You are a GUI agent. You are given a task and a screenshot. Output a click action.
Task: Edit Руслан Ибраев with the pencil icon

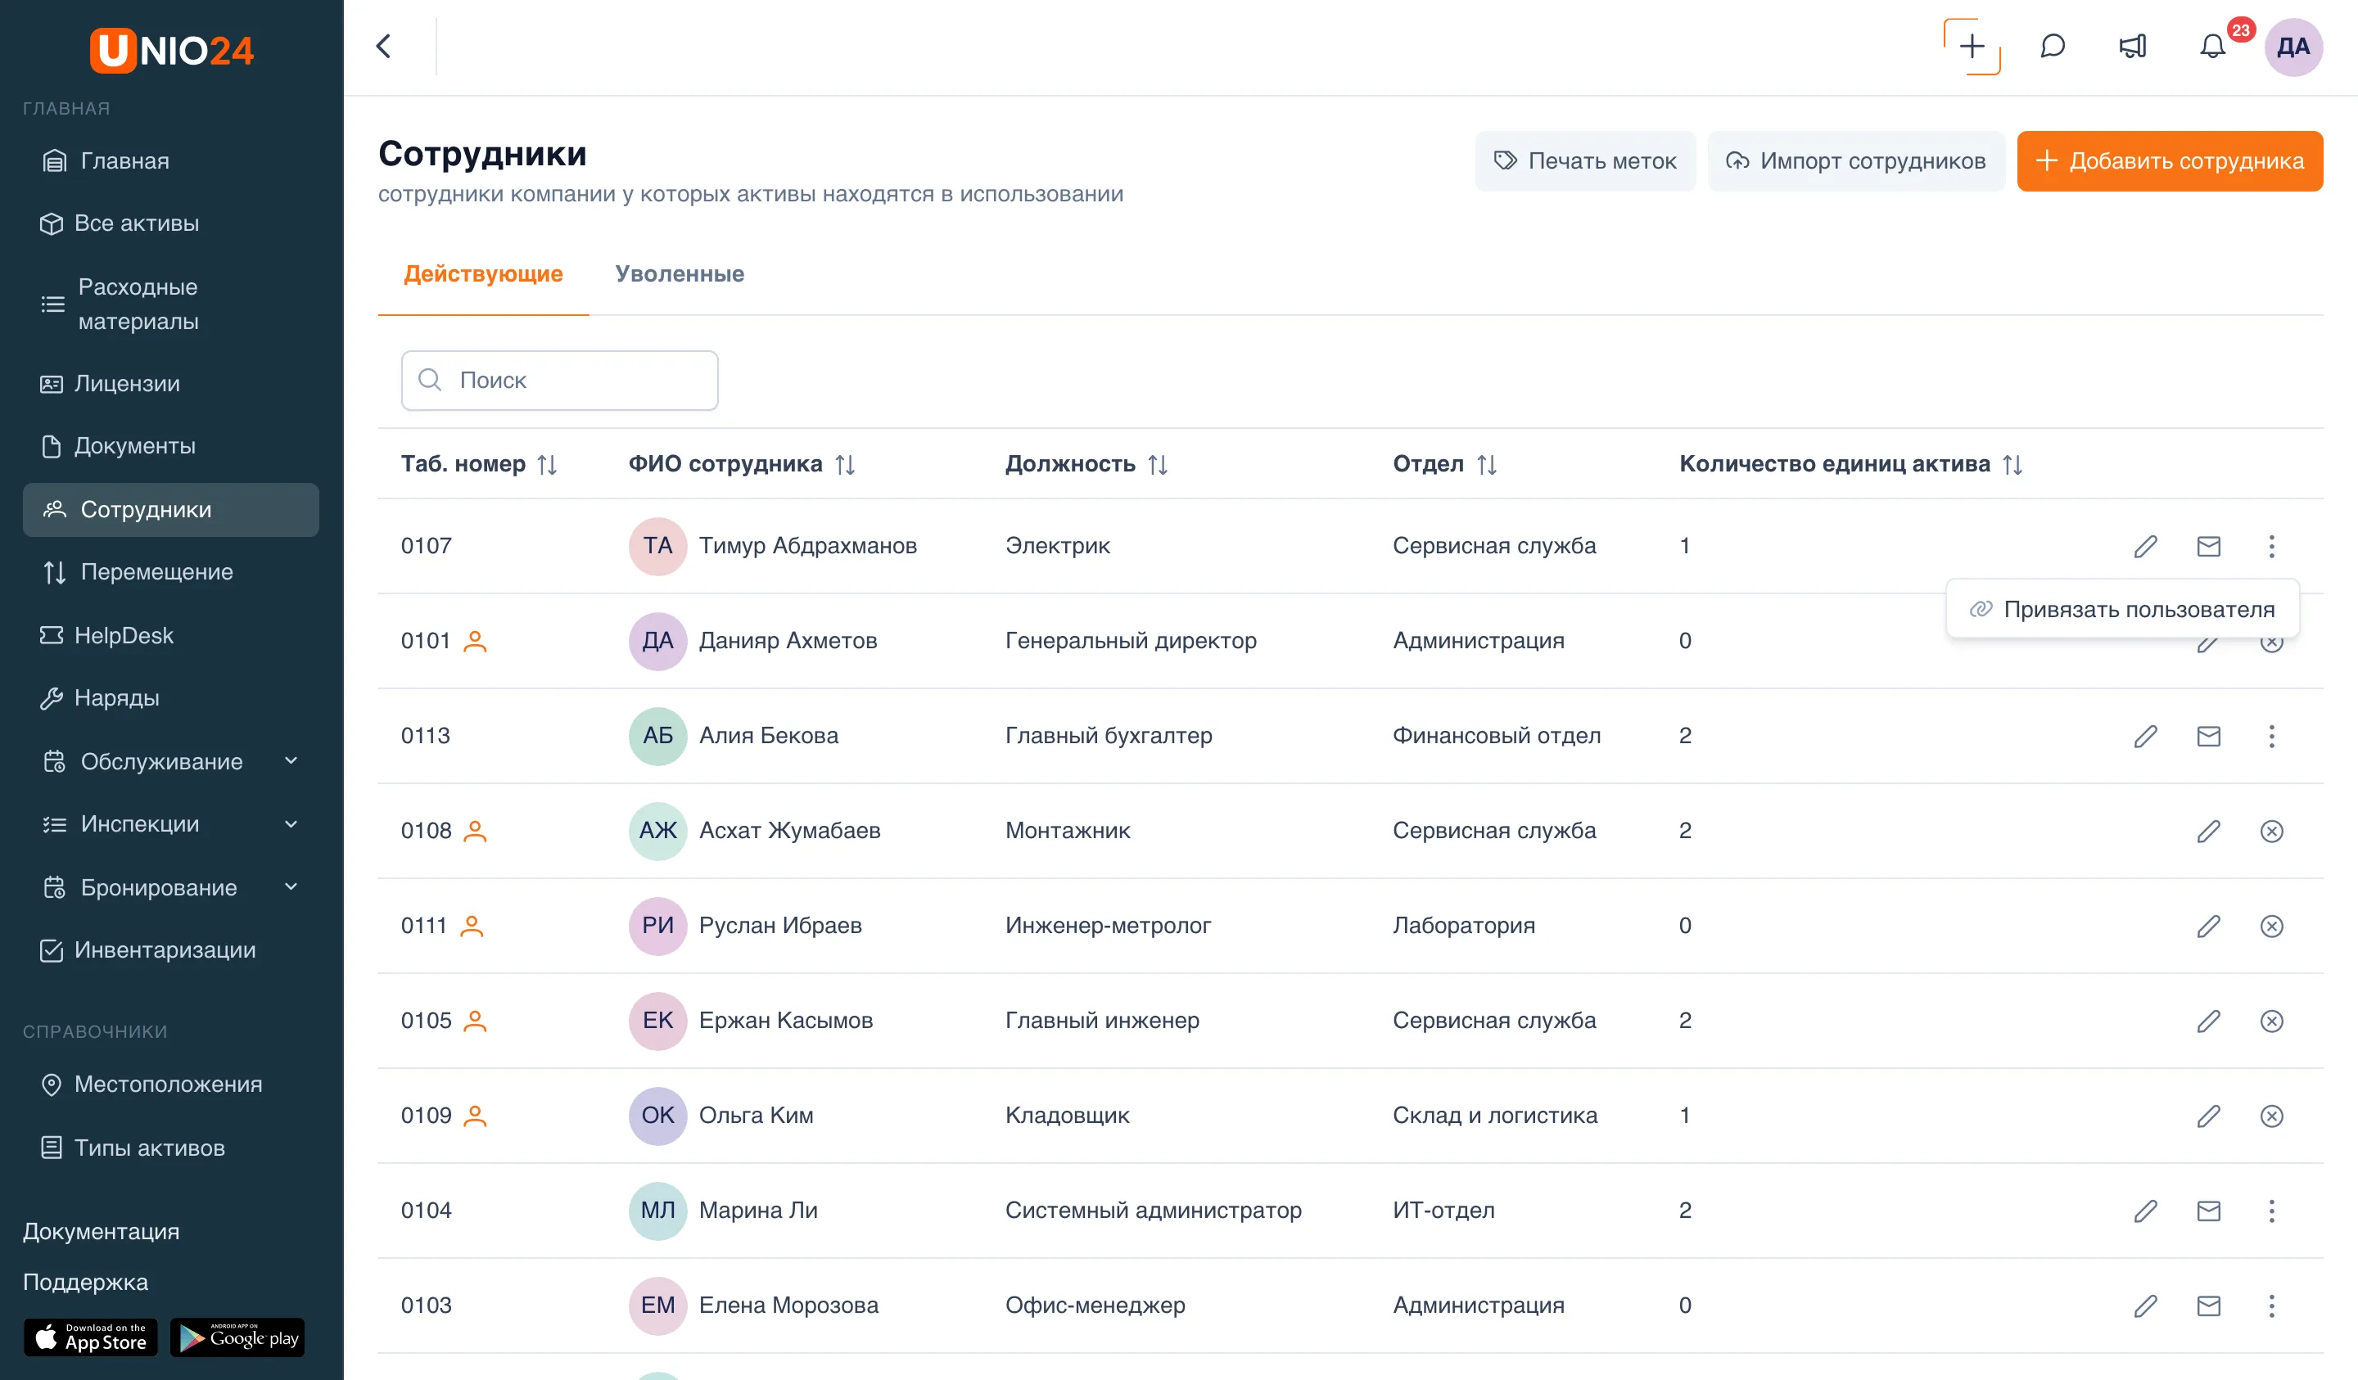click(x=2208, y=927)
